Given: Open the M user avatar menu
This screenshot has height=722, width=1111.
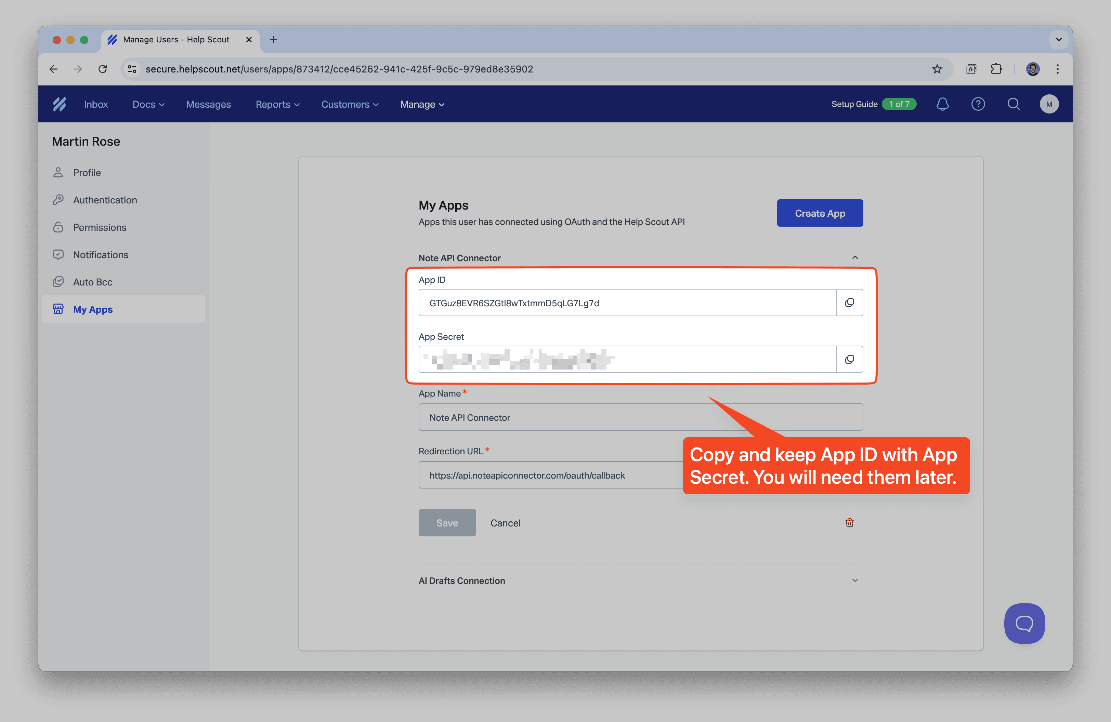Looking at the screenshot, I should (x=1049, y=104).
